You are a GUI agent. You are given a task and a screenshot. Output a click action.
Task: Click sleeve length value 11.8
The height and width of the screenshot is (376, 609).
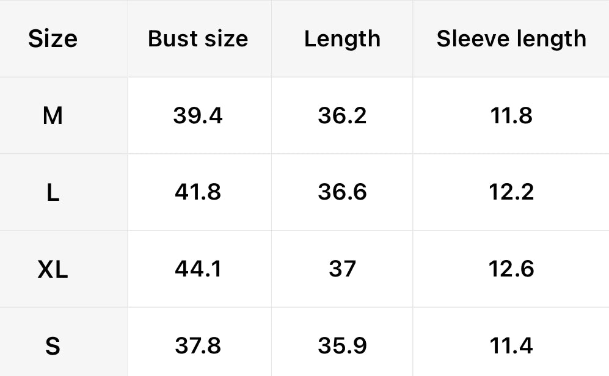click(511, 115)
